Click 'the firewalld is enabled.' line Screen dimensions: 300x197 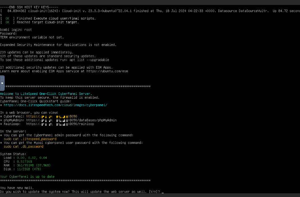coord(50,97)
